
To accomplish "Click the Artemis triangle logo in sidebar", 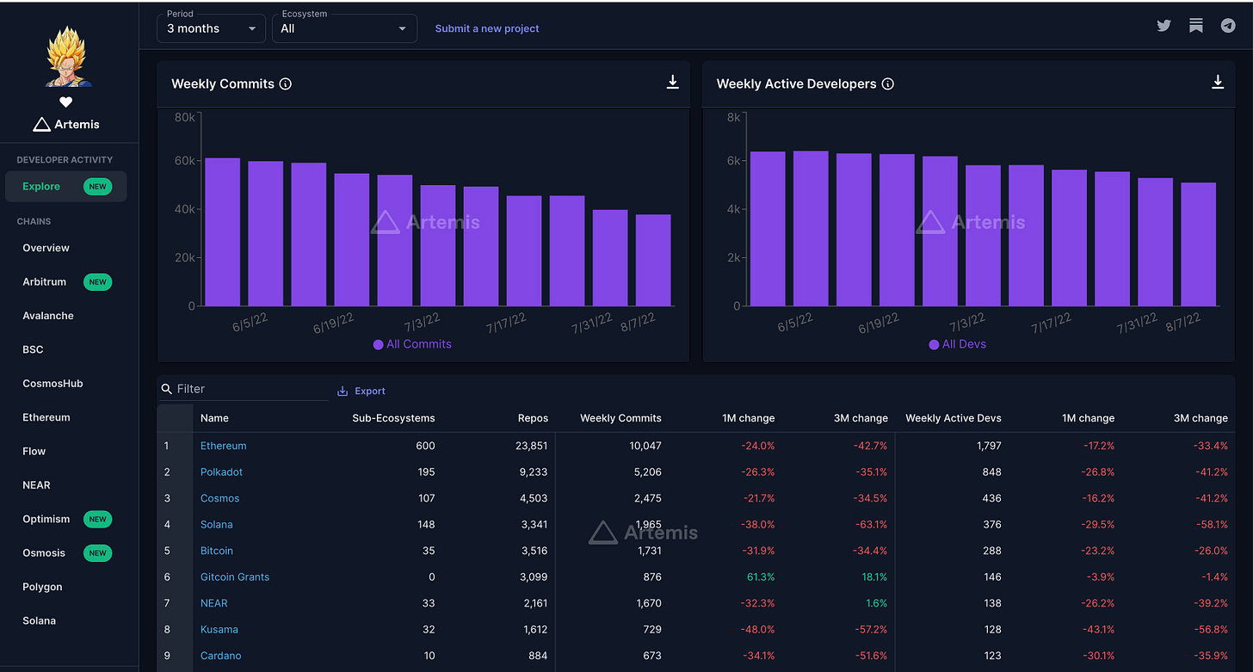I will pos(41,125).
